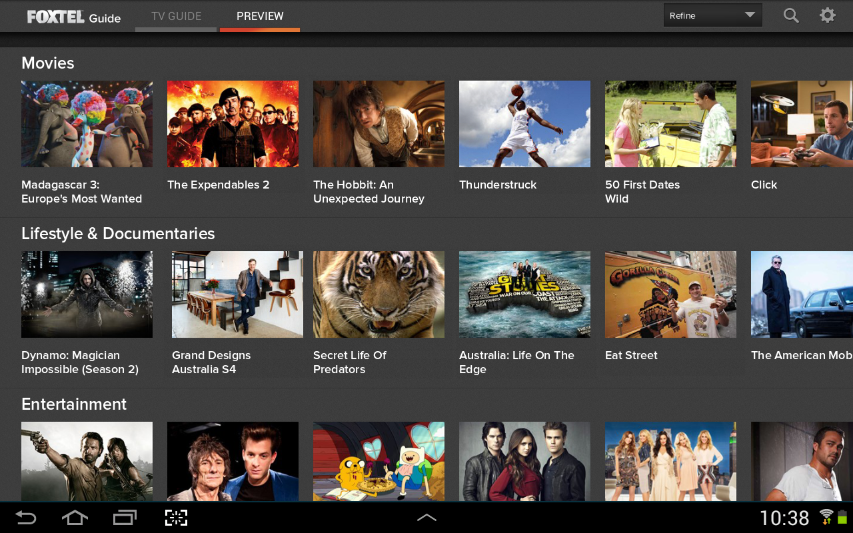Open the search magnifier icon

click(791, 15)
